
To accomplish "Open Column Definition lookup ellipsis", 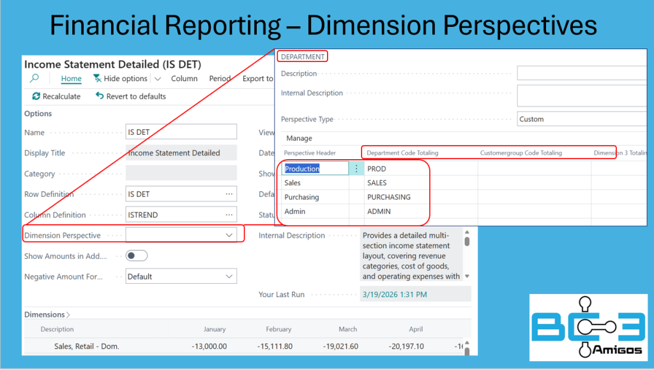I will click(x=229, y=215).
